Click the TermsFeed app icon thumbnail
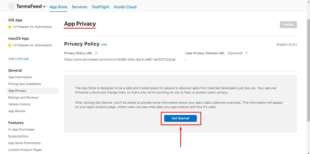Screen dimensions: 310x154 point(11,6)
